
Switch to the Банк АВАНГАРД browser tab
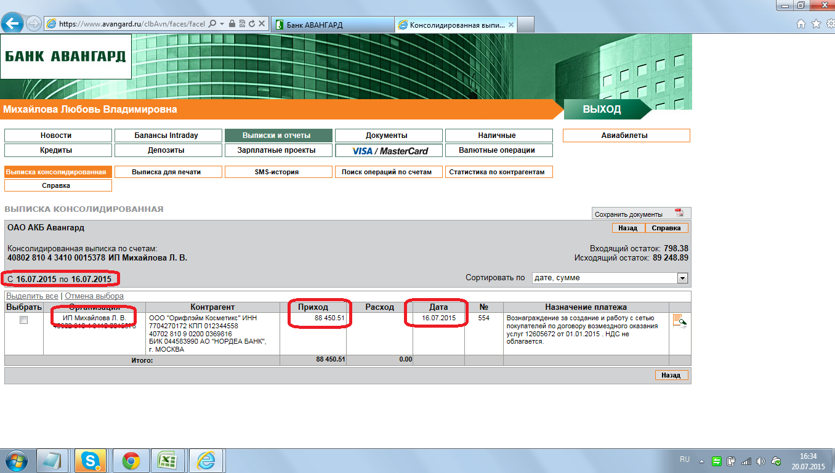coord(331,25)
